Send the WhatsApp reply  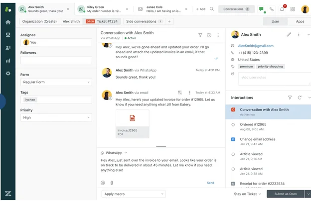click(210, 183)
